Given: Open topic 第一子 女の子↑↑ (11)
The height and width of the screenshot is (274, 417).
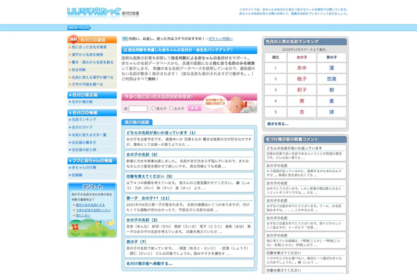Looking at the screenshot, I should (x=148, y=198).
